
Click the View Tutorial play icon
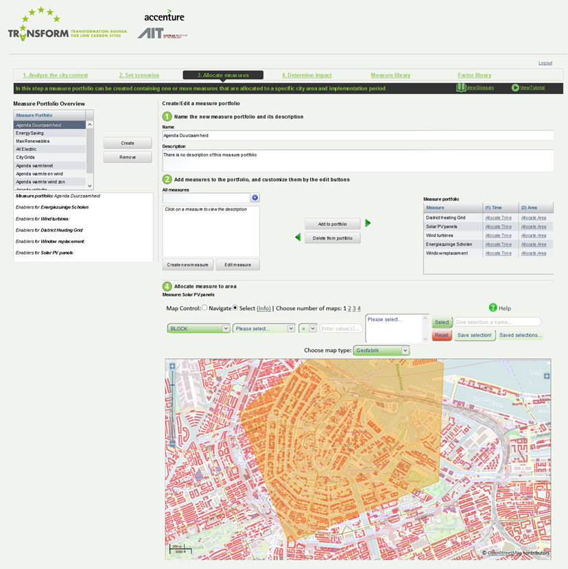(x=514, y=88)
